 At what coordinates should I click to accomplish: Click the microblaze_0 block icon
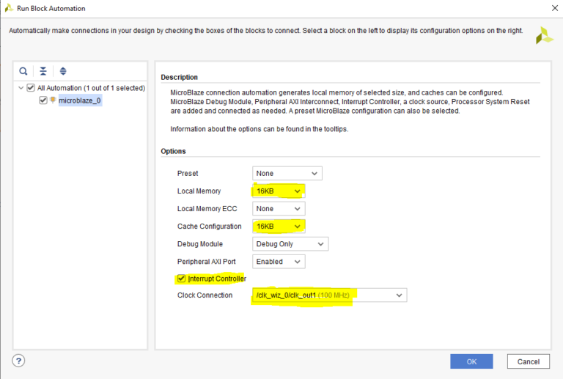pyautogui.click(x=53, y=100)
